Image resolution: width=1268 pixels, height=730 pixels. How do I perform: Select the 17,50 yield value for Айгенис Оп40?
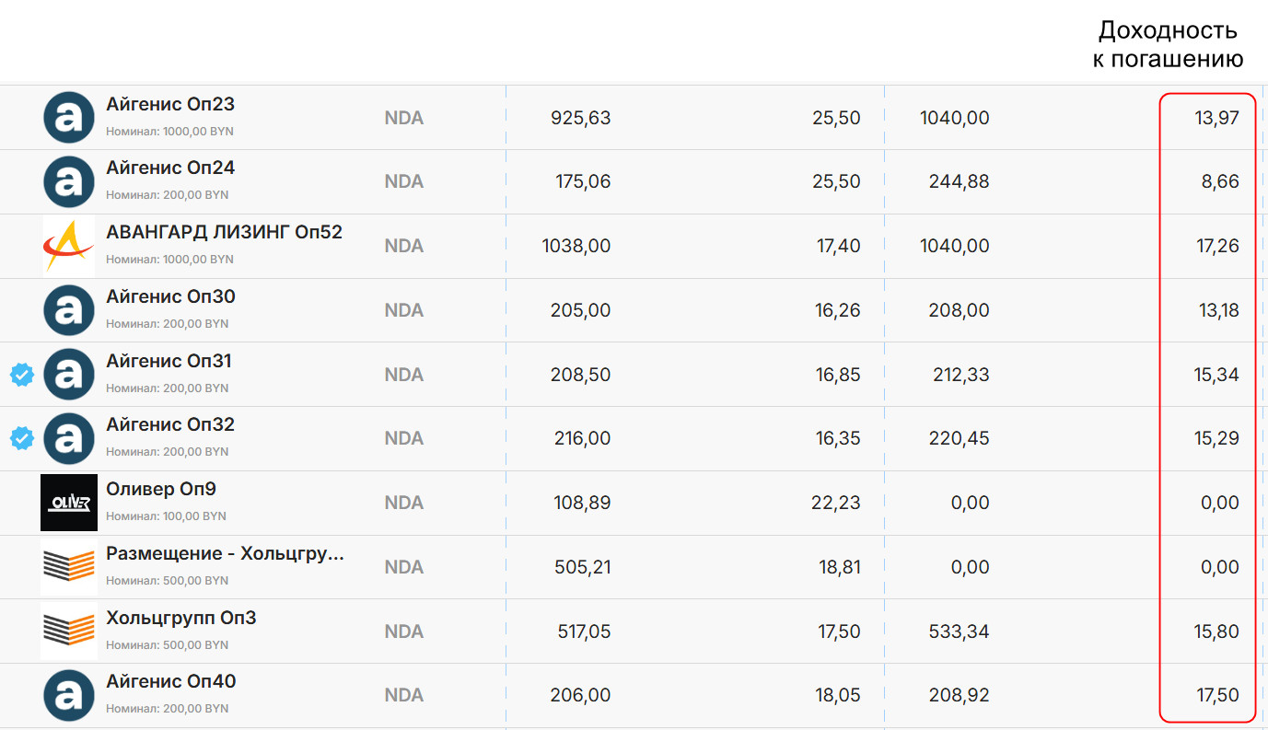click(x=1217, y=695)
